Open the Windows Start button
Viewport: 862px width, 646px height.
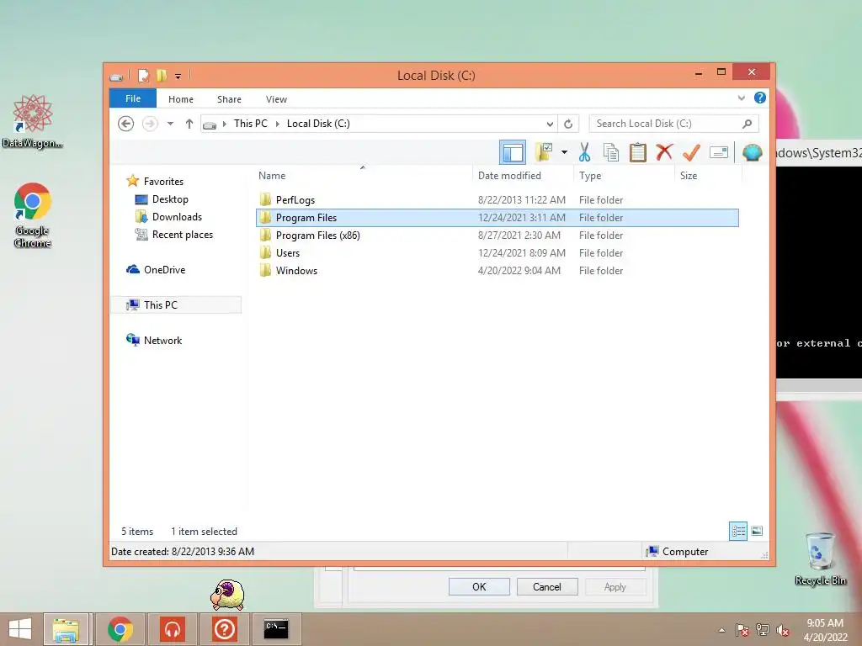(20, 629)
